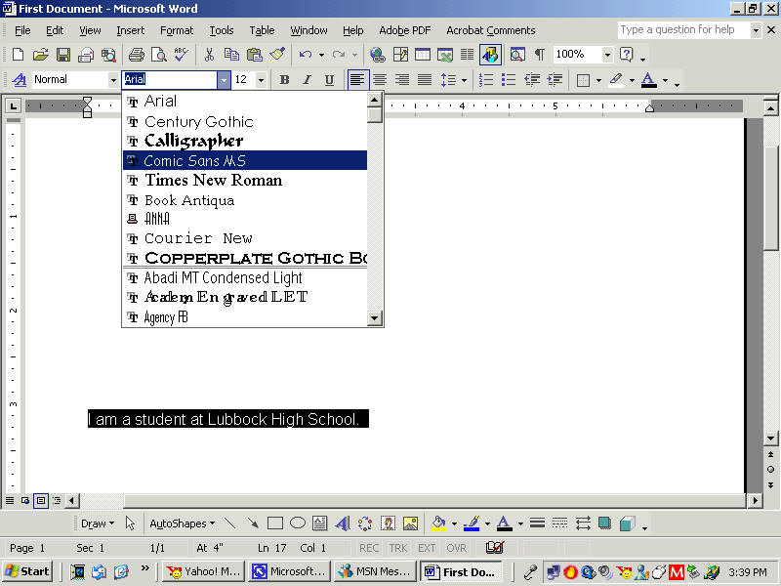
Task: Open the Table menu
Action: click(x=262, y=30)
